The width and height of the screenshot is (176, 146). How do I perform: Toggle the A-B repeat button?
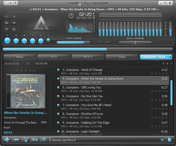pos(7,17)
